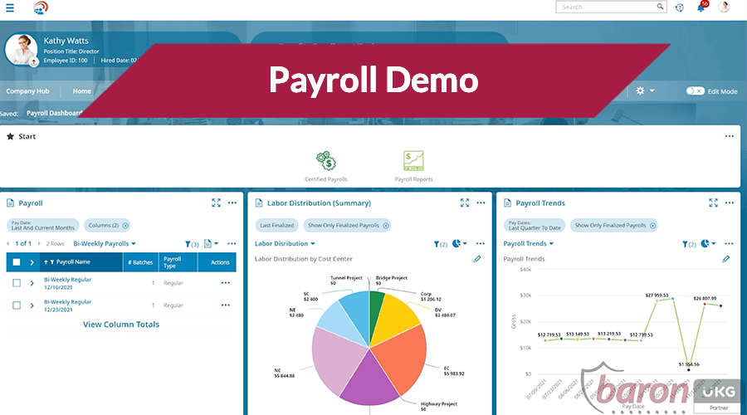This screenshot has width=747, height=415.
Task: Expand the Payroll panel to fullscreen
Action: [216, 203]
